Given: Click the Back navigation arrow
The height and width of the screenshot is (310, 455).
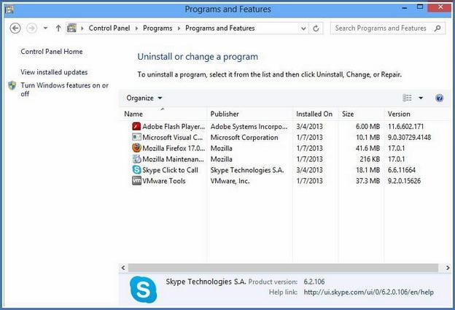Looking at the screenshot, I should coord(15,28).
